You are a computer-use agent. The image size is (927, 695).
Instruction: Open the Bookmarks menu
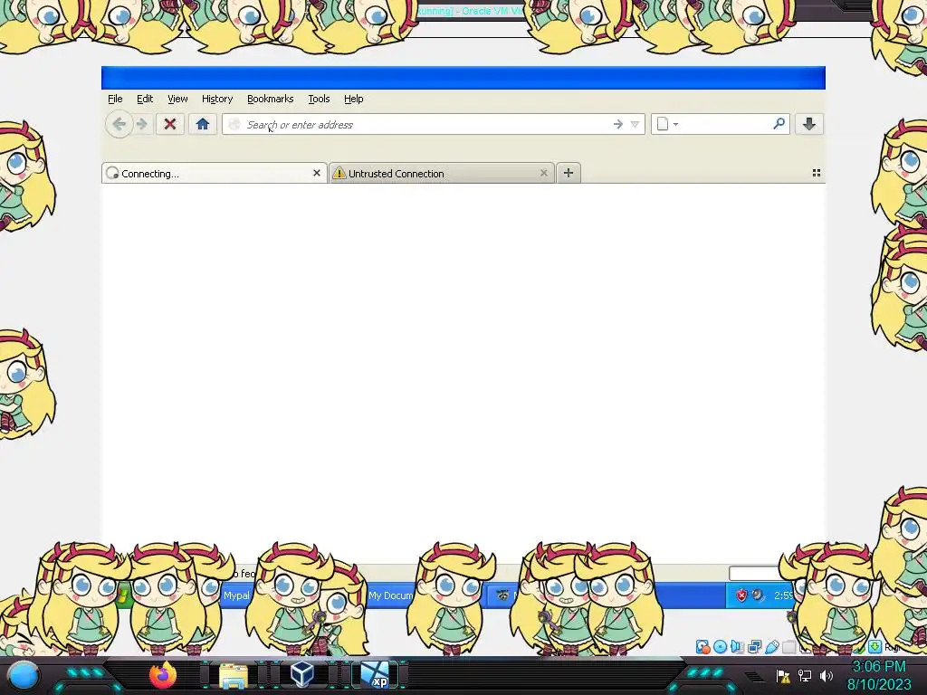point(270,99)
